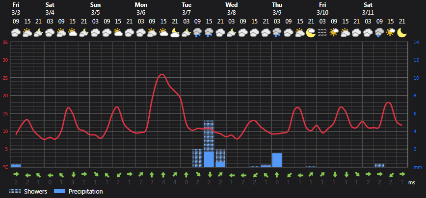This screenshot has height=198, width=426.
Task: Click the rain icon on Thursday 3/9 03
Action: [277, 33]
